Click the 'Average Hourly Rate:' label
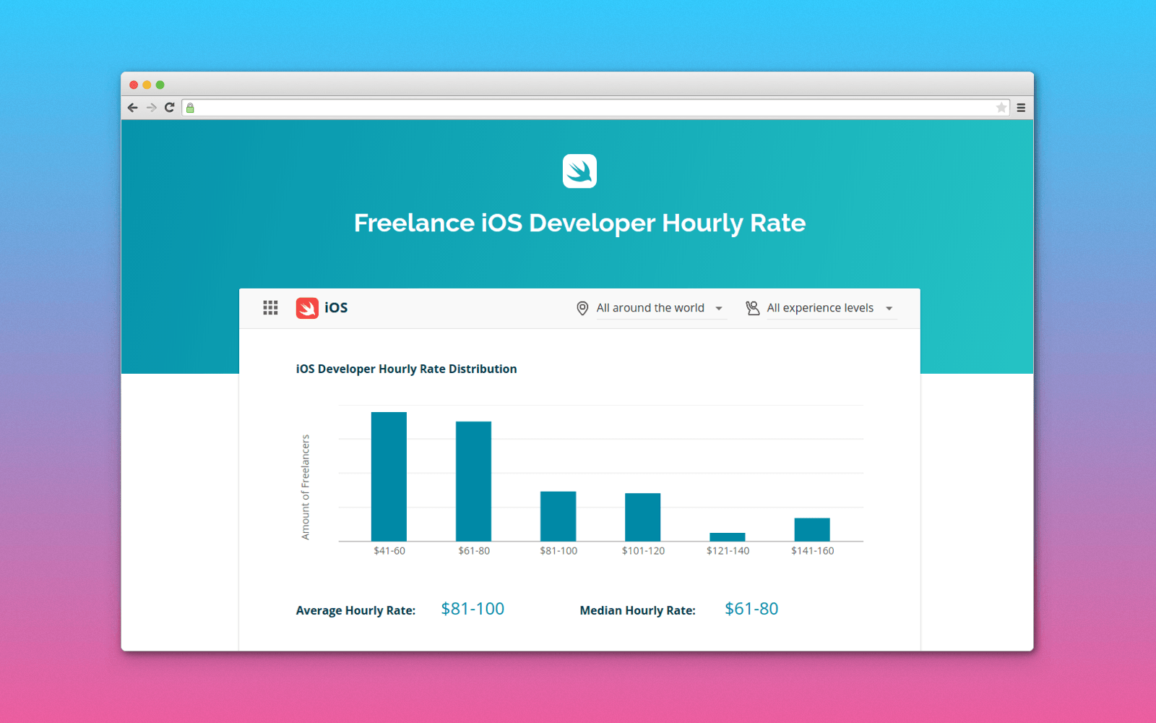The height and width of the screenshot is (723, 1156). pyautogui.click(x=355, y=610)
